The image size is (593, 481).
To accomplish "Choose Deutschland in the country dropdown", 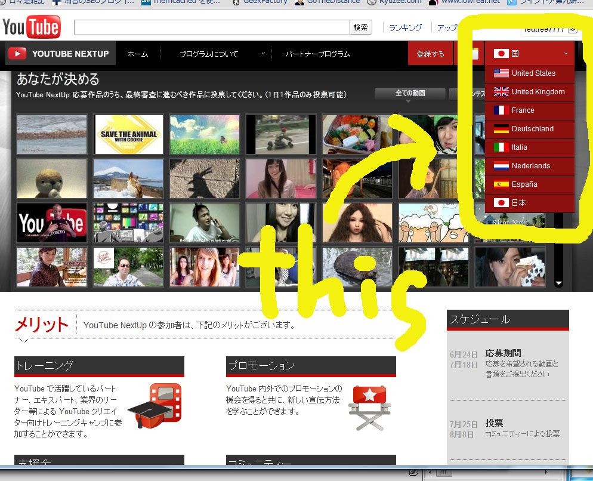I will (530, 129).
